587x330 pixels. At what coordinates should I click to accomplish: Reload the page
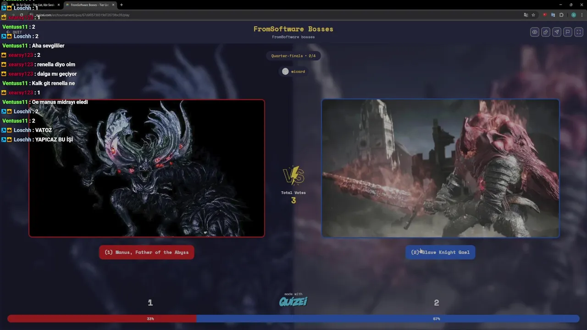pos(21,15)
